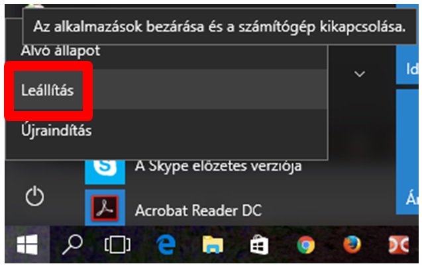Click the taskbar search magnifier icon
Image resolution: width=422 pixels, height=268 pixels.
pos(72,245)
